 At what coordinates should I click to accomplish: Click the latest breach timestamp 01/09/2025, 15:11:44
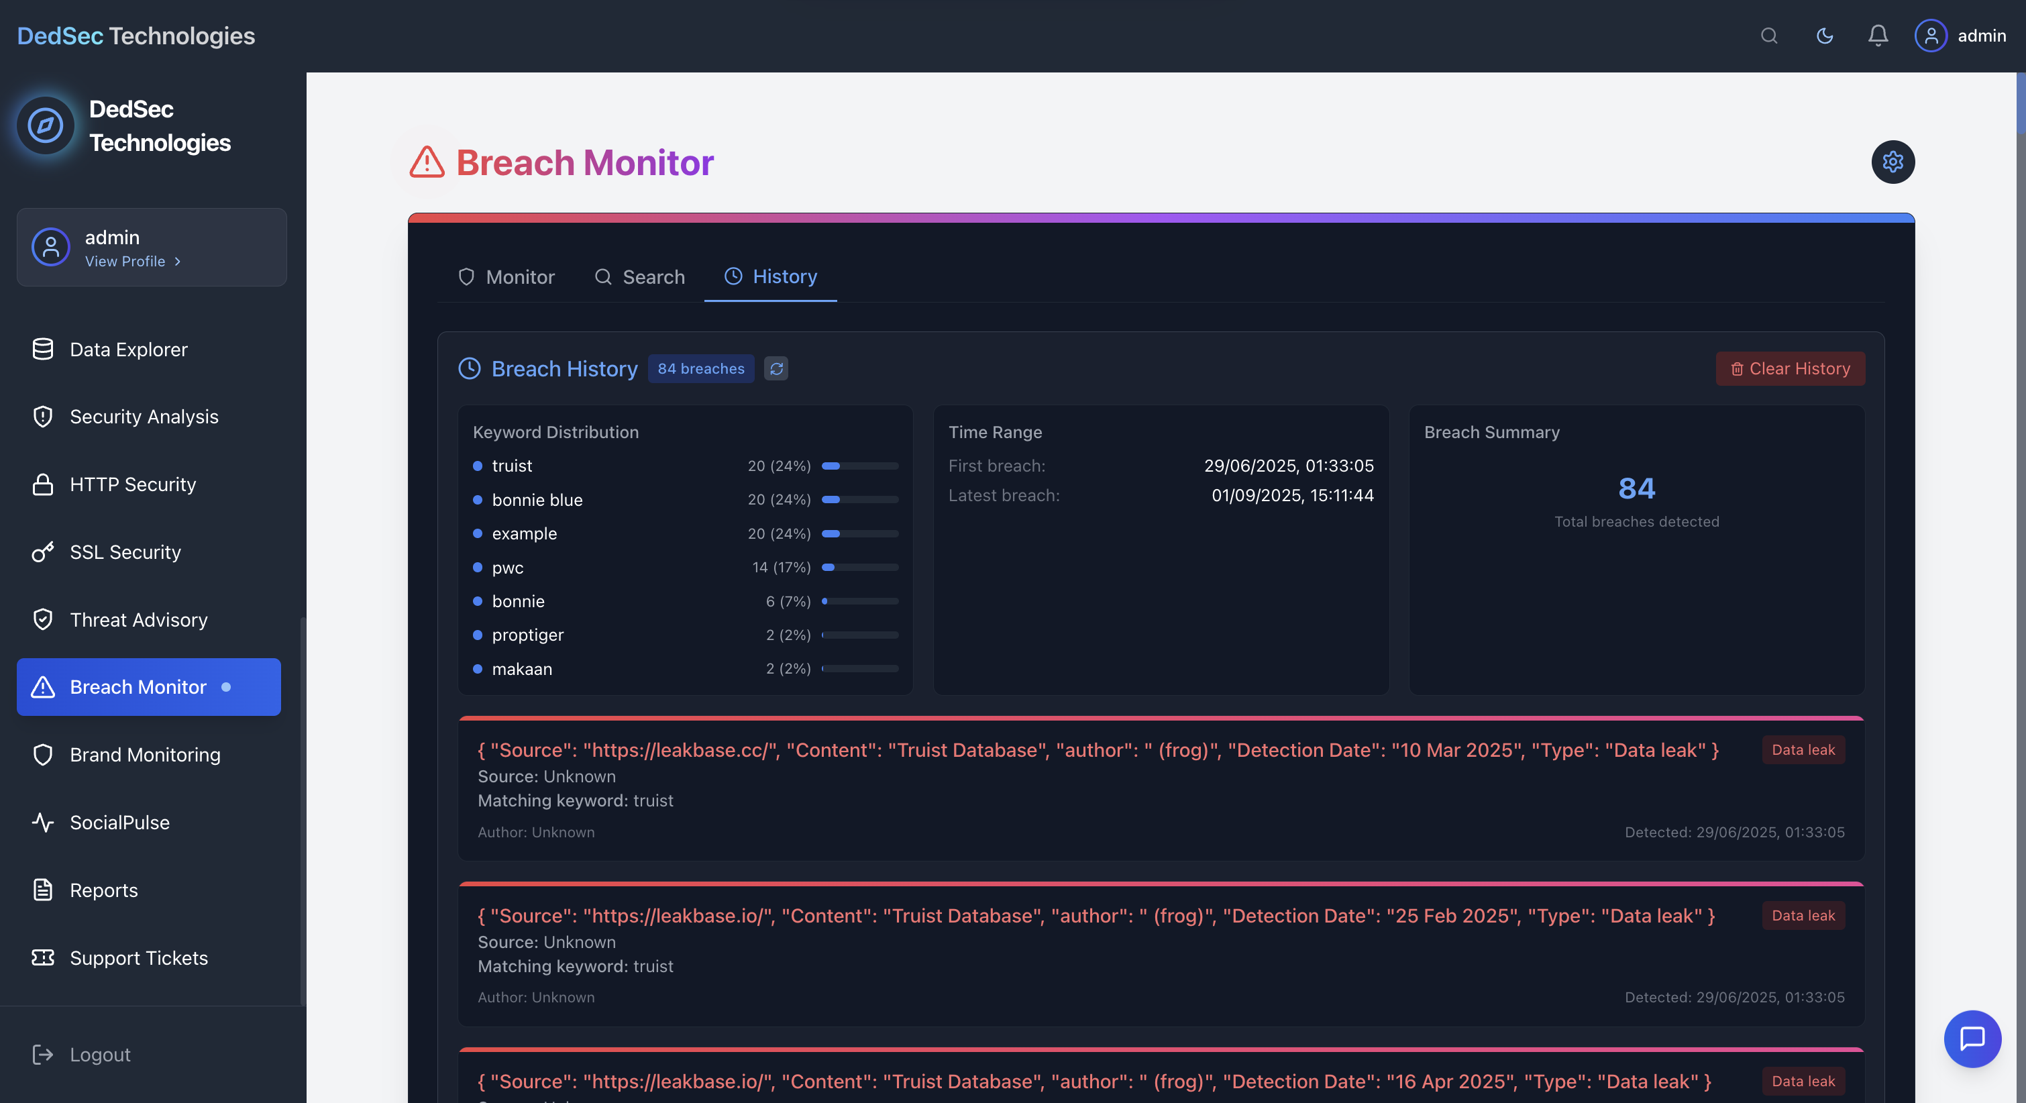pyautogui.click(x=1292, y=495)
